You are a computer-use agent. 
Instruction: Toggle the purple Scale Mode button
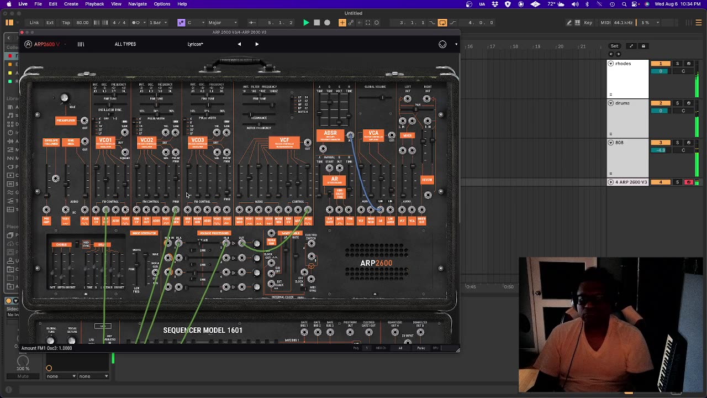[181, 23]
